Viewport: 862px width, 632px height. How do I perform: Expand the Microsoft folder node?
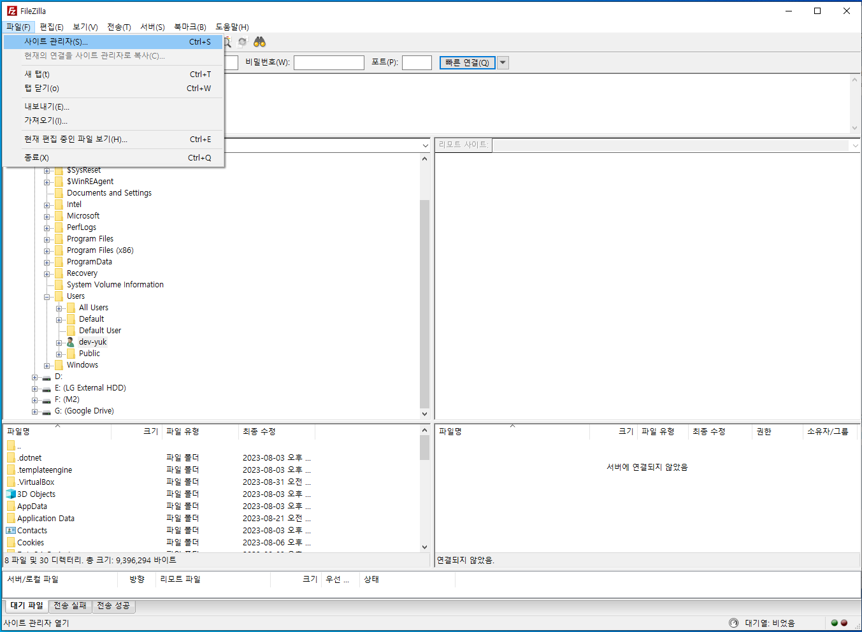point(47,217)
